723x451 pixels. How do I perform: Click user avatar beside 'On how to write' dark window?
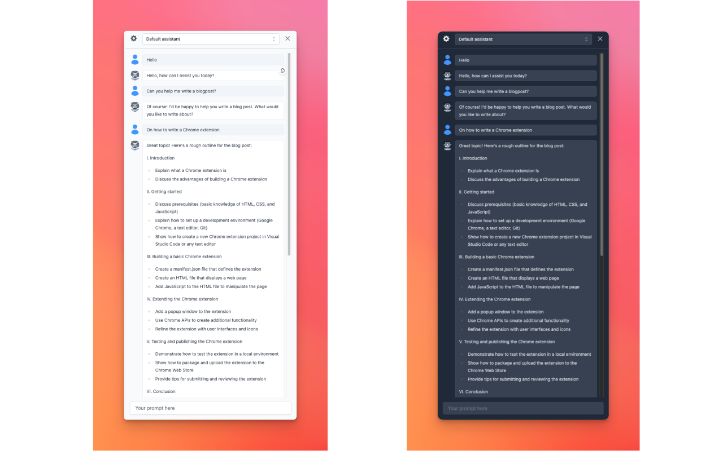tap(447, 130)
